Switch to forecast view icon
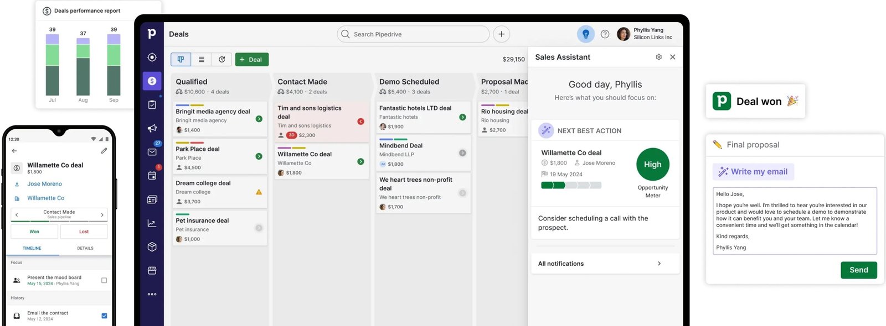The height and width of the screenshot is (326, 886). pyautogui.click(x=222, y=59)
